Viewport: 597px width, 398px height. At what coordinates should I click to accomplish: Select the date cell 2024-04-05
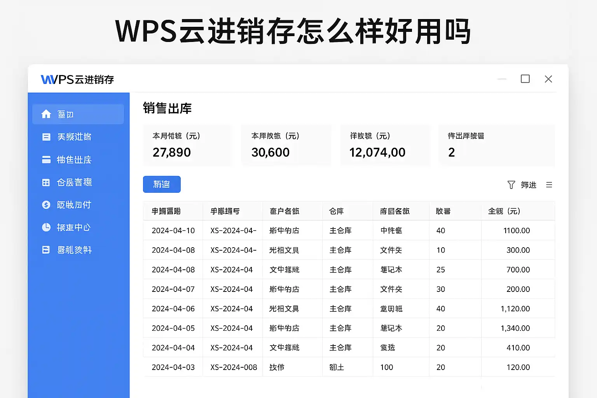(x=173, y=328)
